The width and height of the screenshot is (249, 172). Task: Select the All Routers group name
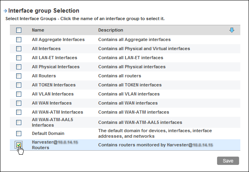44,76
